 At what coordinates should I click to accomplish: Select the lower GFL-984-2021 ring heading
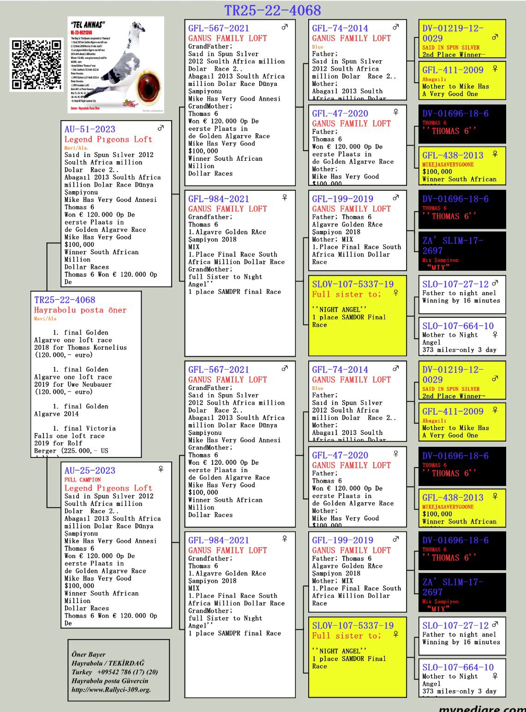point(219,540)
